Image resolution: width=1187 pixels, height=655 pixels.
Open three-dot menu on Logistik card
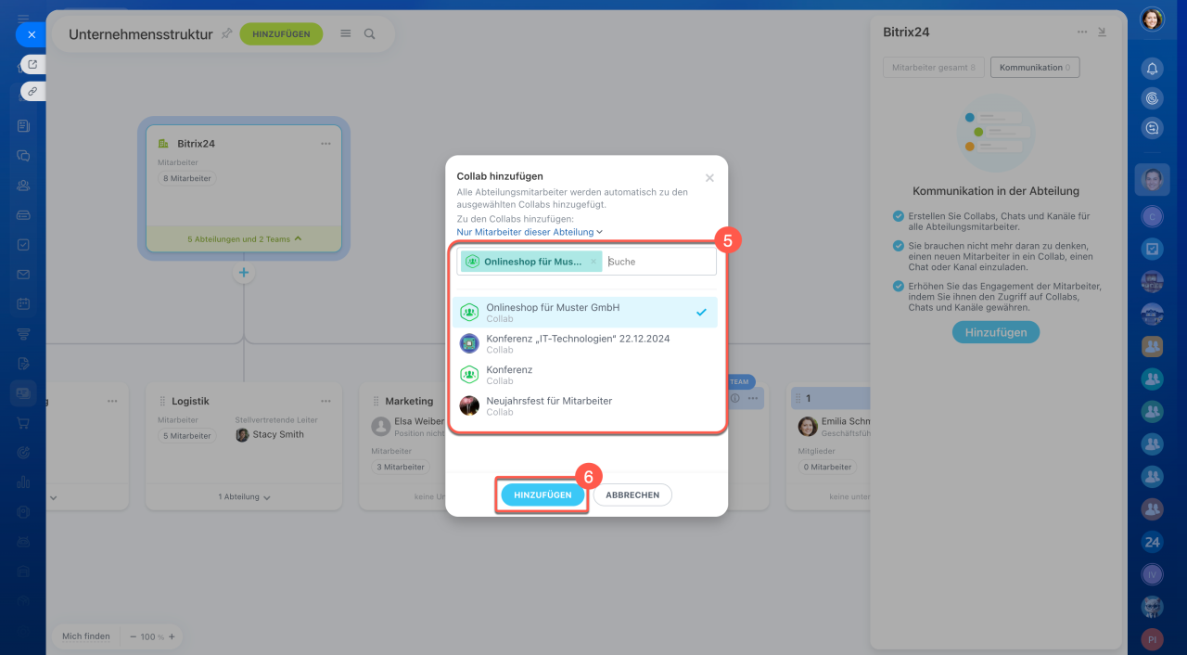[325, 401]
